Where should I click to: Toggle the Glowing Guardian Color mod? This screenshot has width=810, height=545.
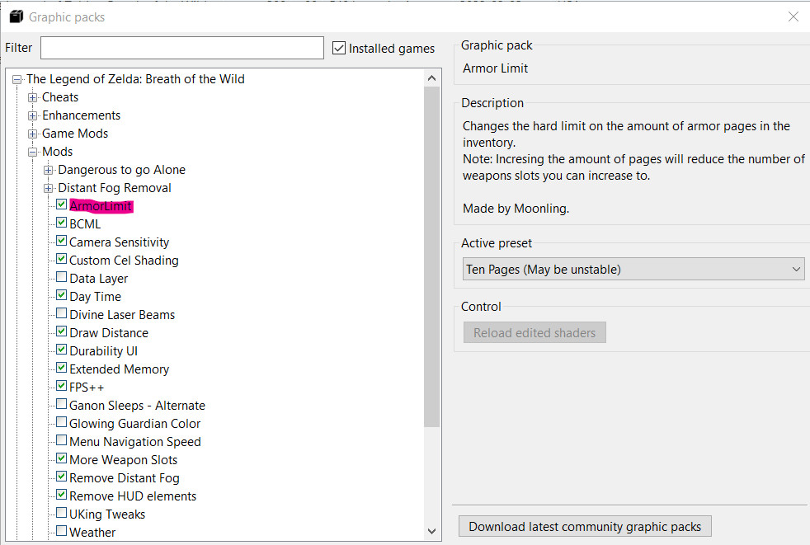click(61, 423)
